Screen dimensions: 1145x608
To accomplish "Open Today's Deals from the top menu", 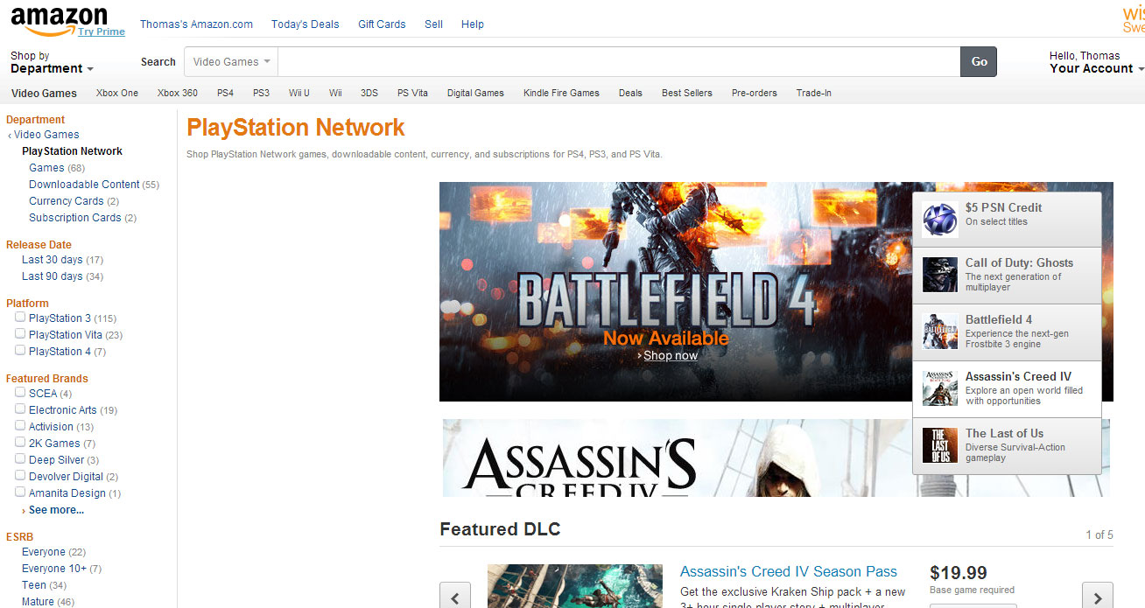I will pyautogui.click(x=305, y=24).
